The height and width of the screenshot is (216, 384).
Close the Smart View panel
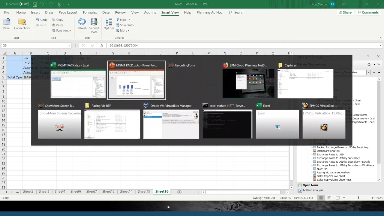pos(378,56)
